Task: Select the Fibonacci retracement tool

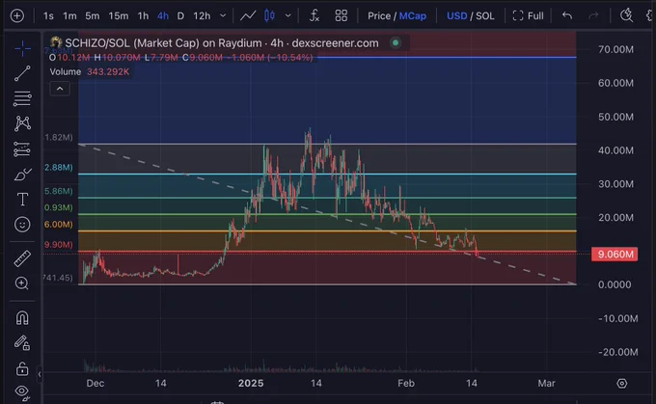Action: click(22, 98)
